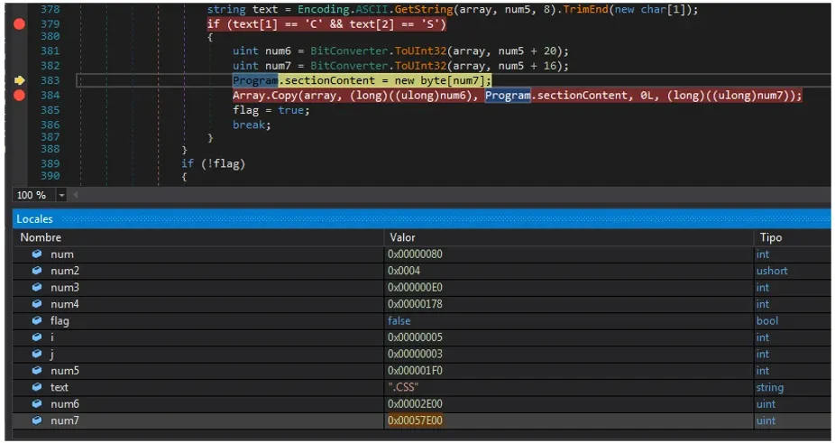Select the num7 value 0x00057E00
The width and height of the screenshot is (835, 443).
click(415, 420)
